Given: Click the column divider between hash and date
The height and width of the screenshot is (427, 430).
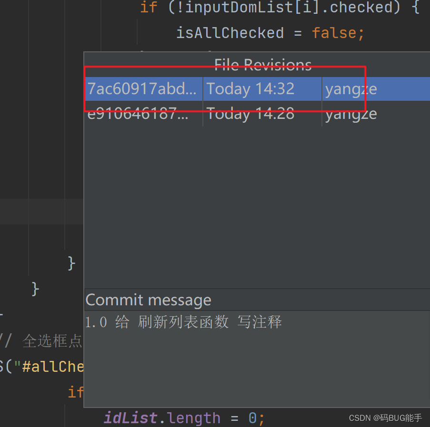Looking at the screenshot, I should (x=202, y=101).
